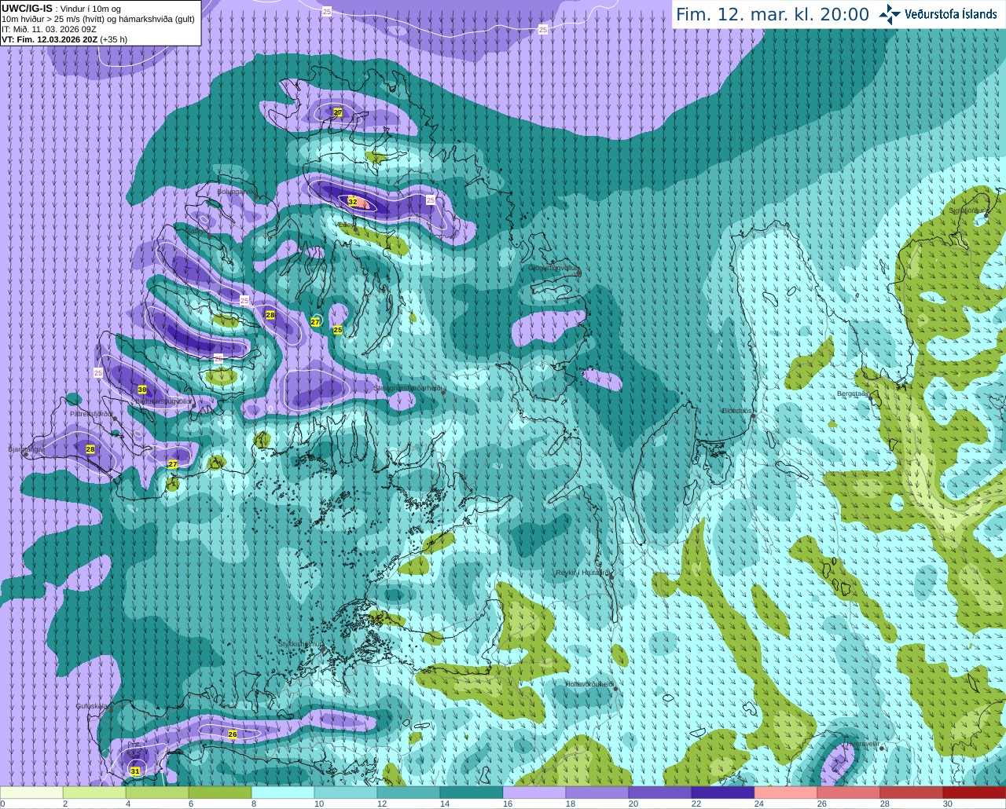Click the 24–26 m/s pink legend swatch
The width and height of the screenshot is (1006, 809).
(x=786, y=793)
